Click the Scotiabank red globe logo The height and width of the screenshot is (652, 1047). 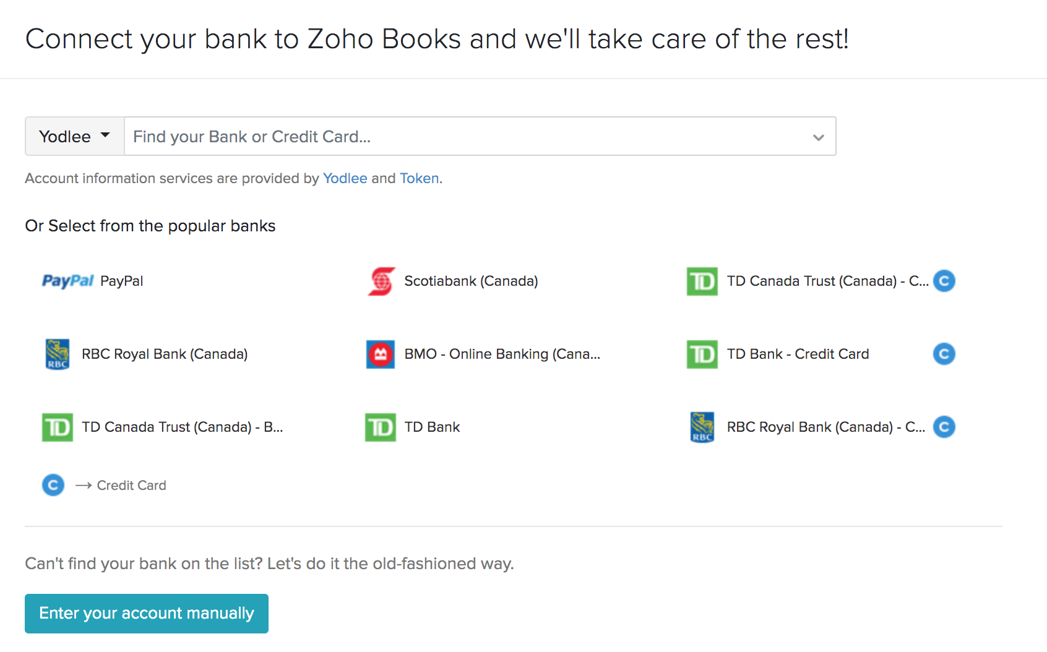pyautogui.click(x=381, y=281)
